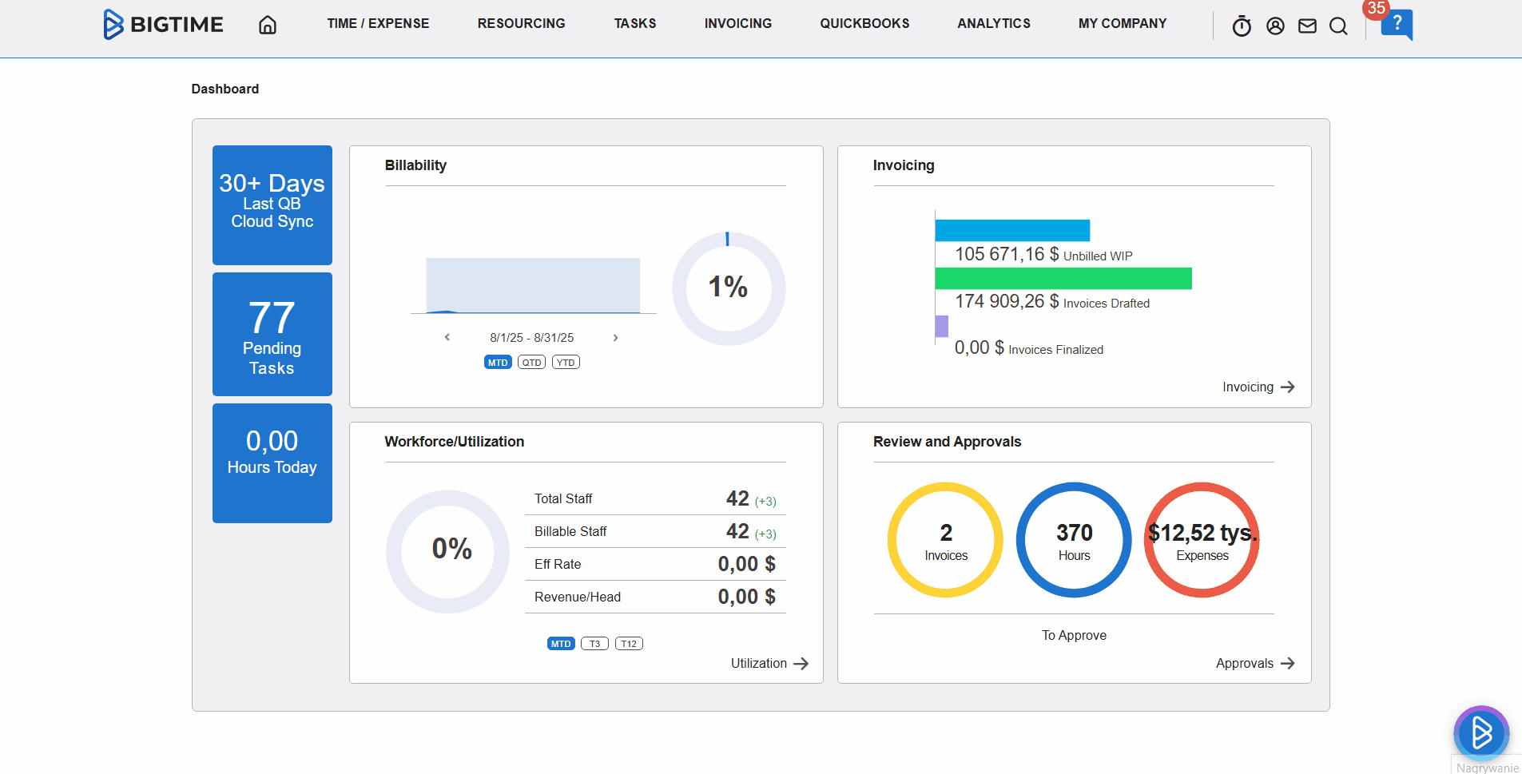Click the Unbilled WIP blue bar
1522x774 pixels.
point(1012,230)
